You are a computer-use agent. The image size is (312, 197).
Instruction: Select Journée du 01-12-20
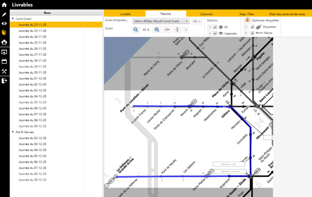click(32, 78)
